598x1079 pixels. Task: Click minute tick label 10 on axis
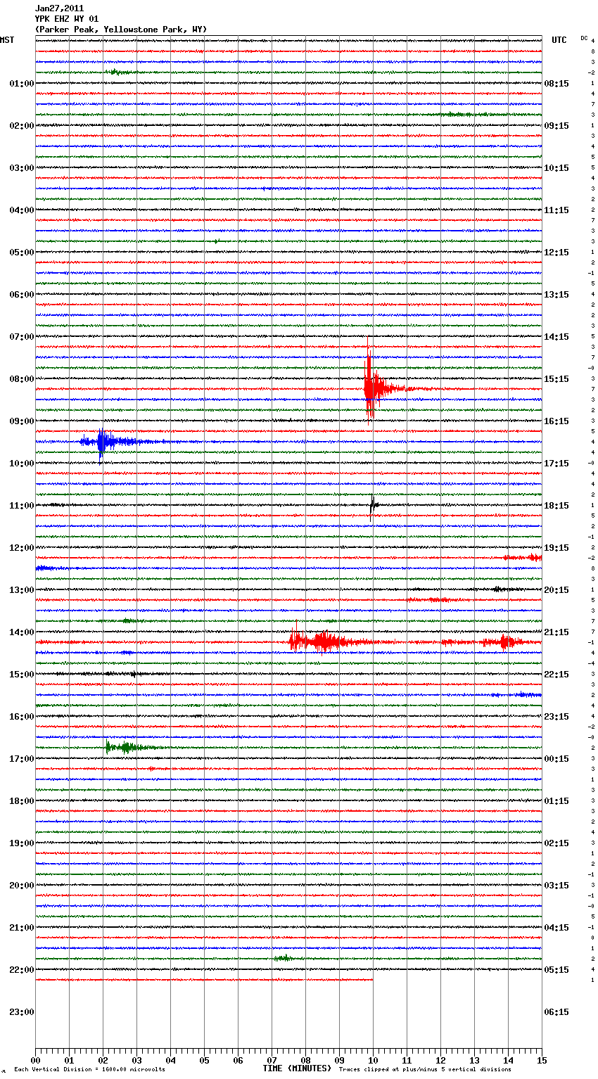pos(373,1060)
